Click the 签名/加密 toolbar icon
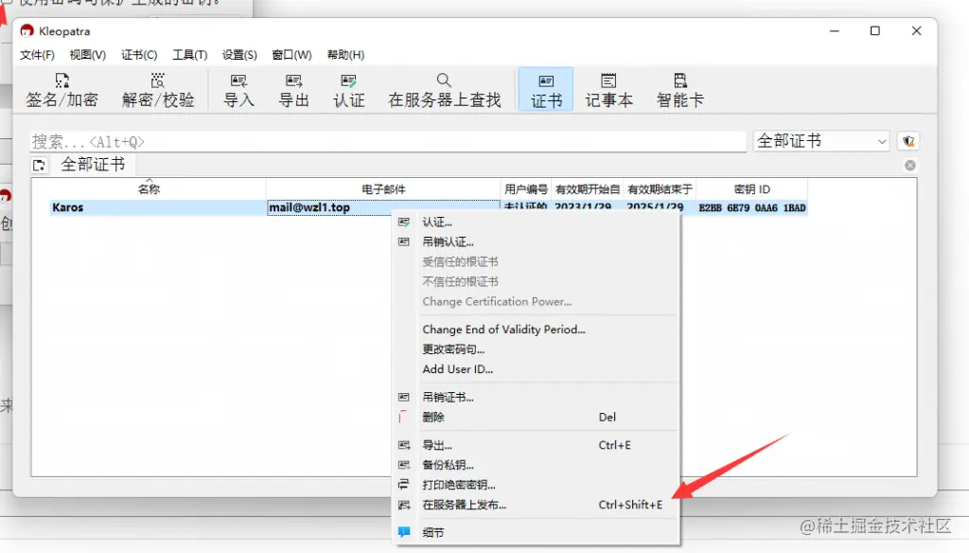This screenshot has height=553, width=969. 62,80
